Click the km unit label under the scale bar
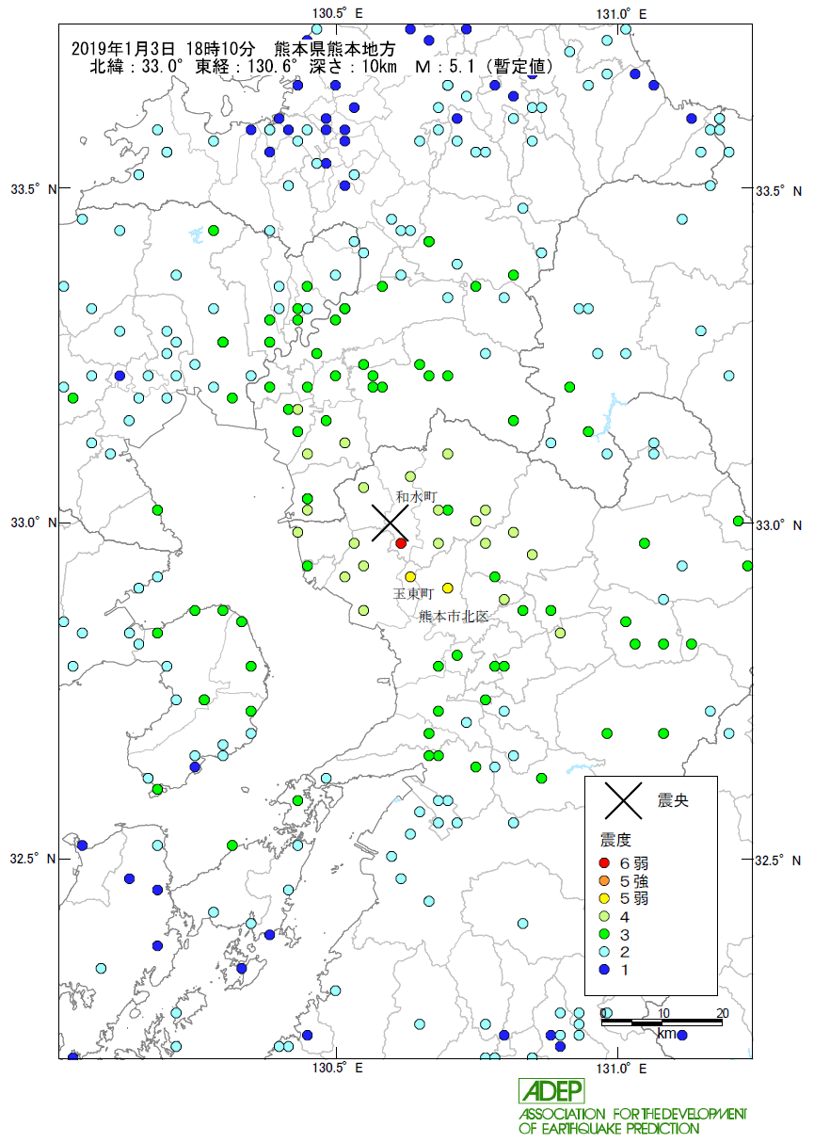This screenshot has width=814, height=1143. [x=665, y=1034]
